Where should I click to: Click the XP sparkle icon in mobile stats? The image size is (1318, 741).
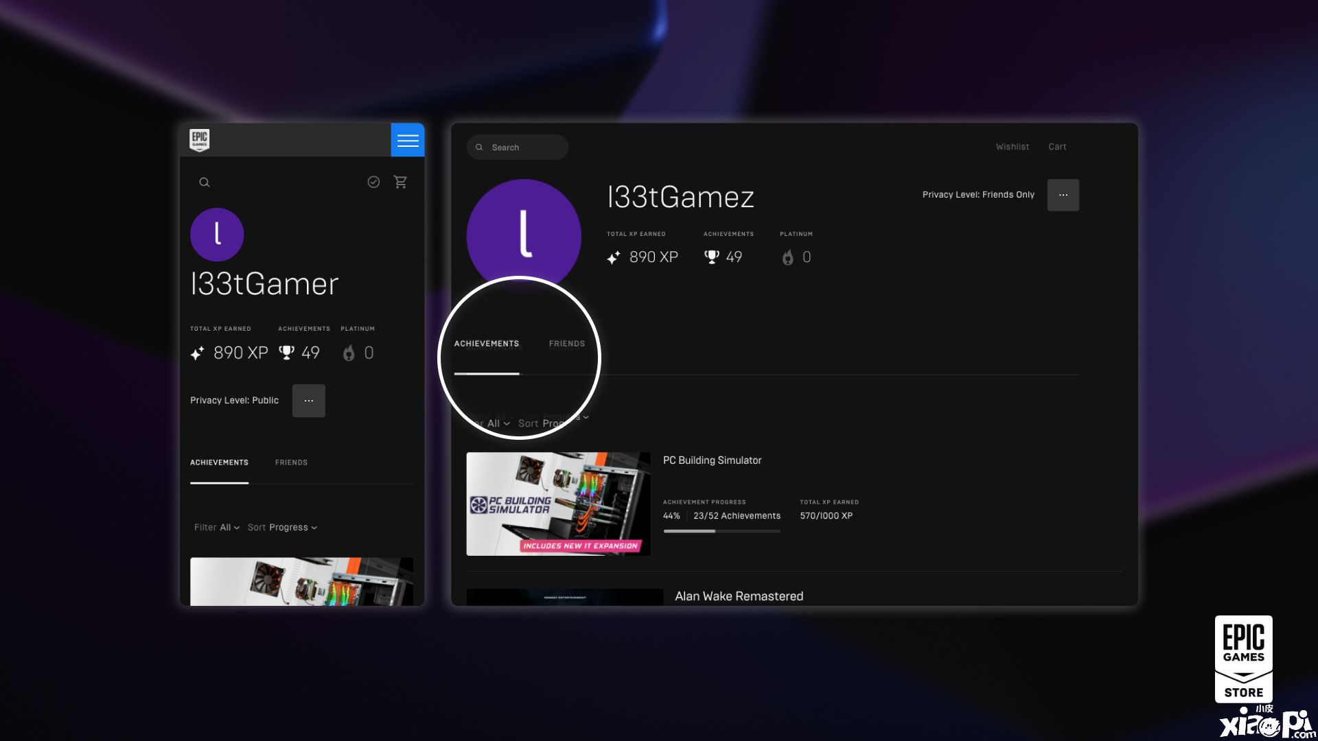pos(198,353)
